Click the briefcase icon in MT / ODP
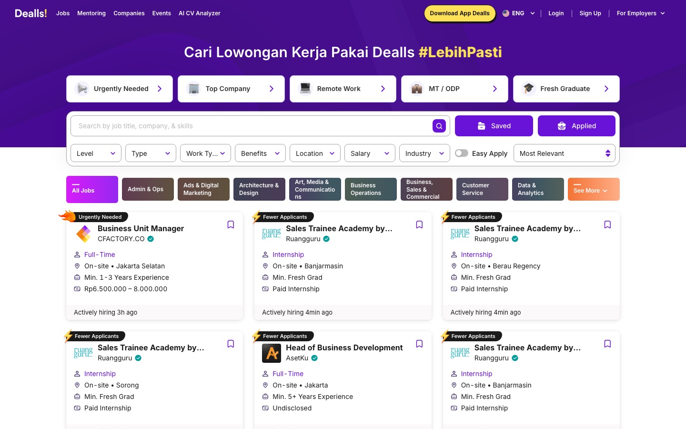Viewport: 686px width, 429px height. coord(417,89)
